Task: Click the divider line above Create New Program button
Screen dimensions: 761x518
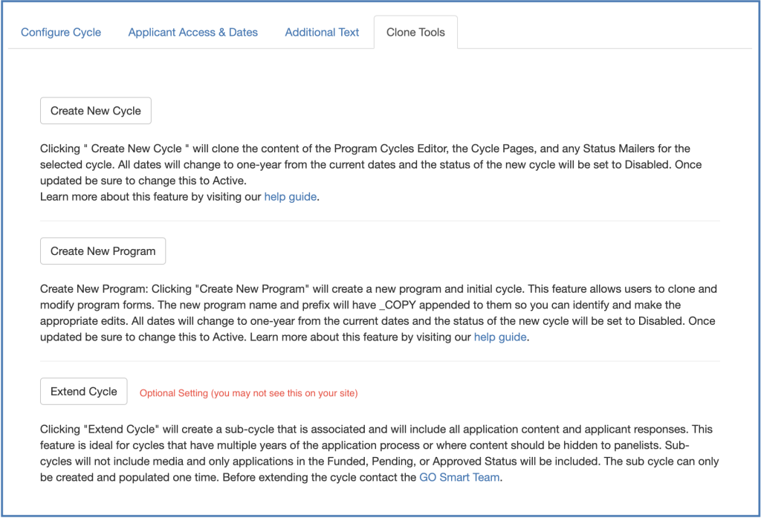Action: [x=380, y=221]
